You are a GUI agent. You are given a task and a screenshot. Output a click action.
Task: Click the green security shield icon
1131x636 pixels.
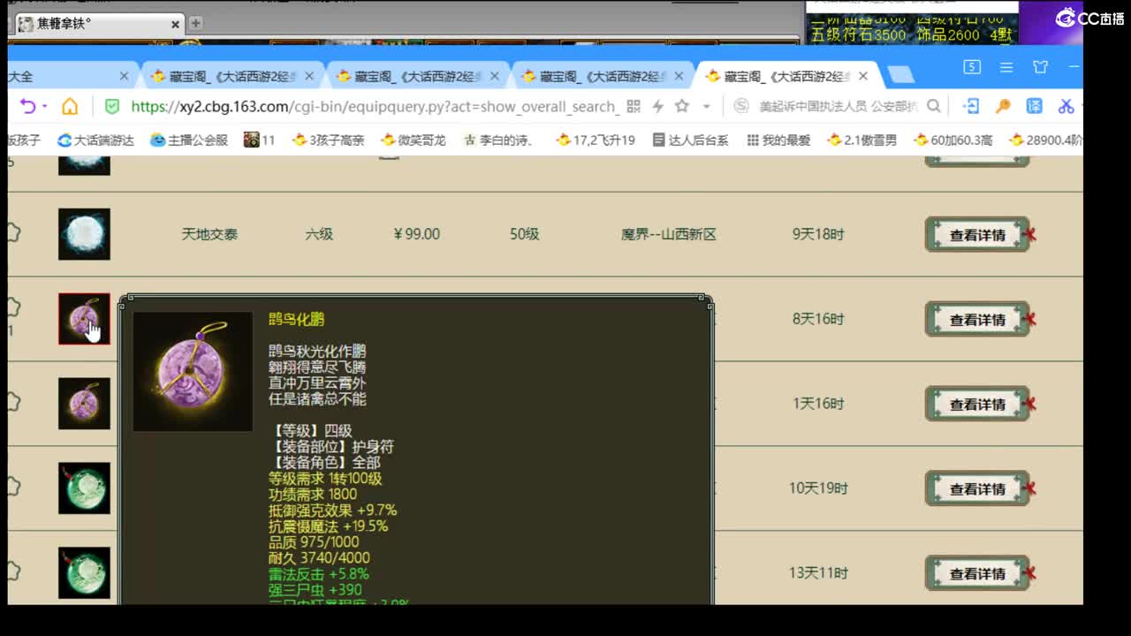pos(112,106)
